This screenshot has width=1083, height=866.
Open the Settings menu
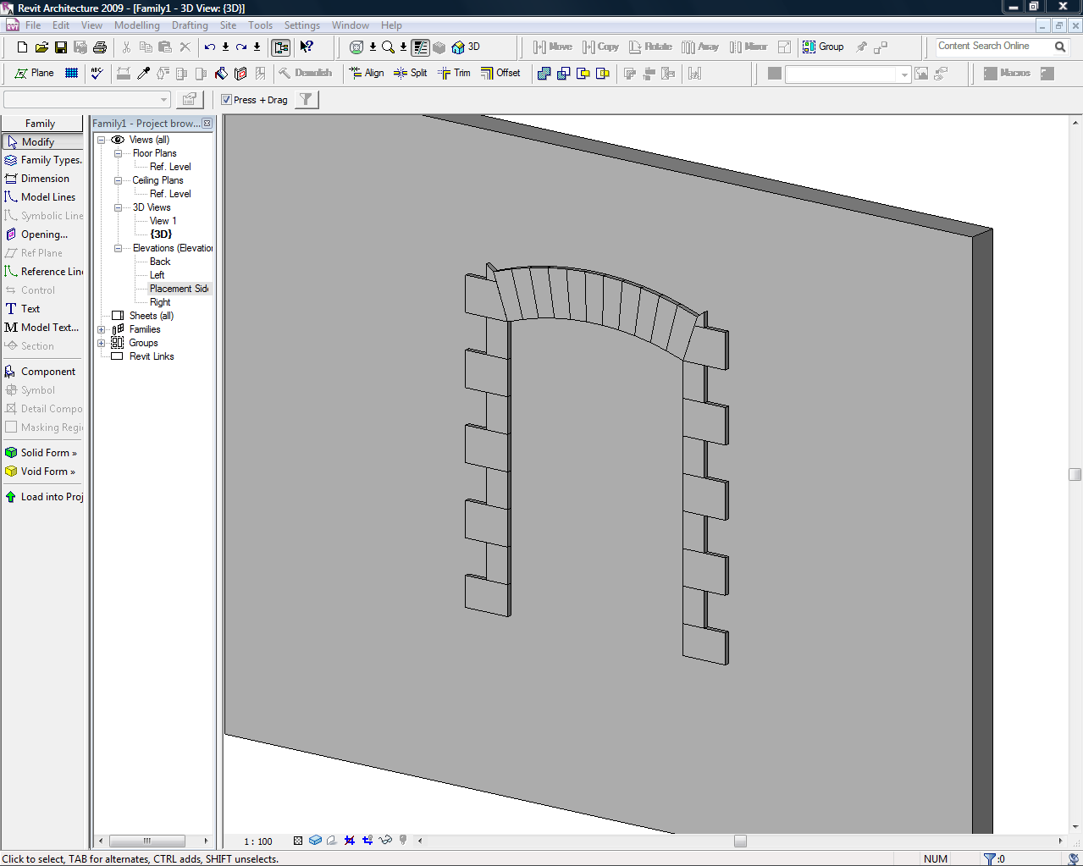[301, 25]
